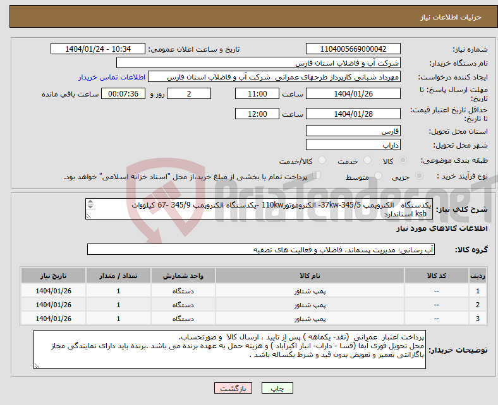Click the نام کالا column header
The image size is (498, 405).
coord(310,276)
